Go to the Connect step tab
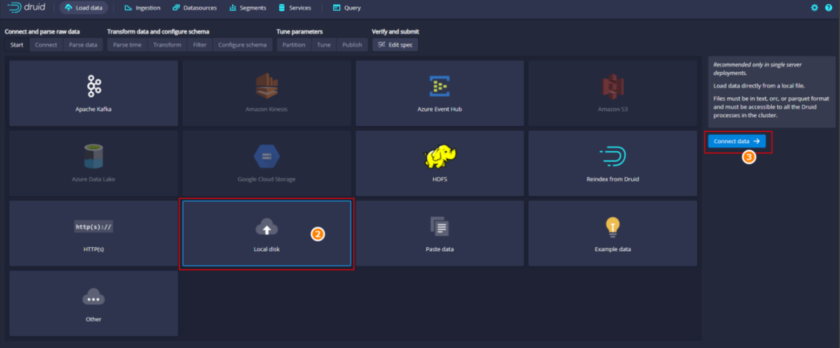Image resolution: width=840 pixels, height=348 pixels. click(46, 45)
